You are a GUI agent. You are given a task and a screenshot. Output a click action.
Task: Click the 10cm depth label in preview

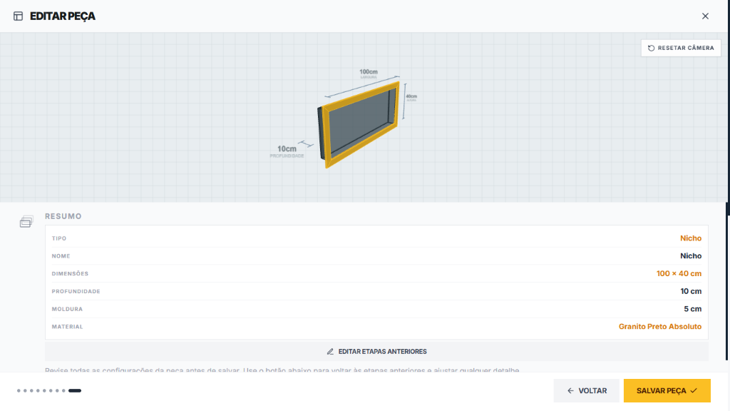click(x=287, y=148)
